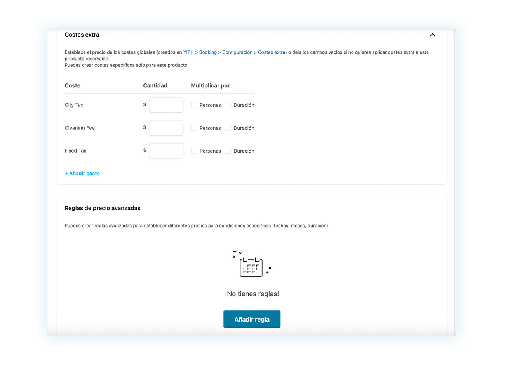The image size is (505, 365).
Task: Focus the Cleaning Fee amount input
Action: pos(166,128)
